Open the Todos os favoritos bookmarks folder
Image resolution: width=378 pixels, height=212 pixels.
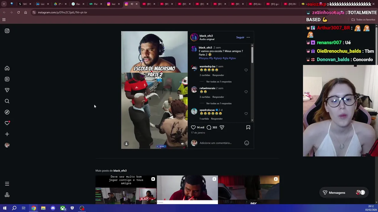click(363, 20)
